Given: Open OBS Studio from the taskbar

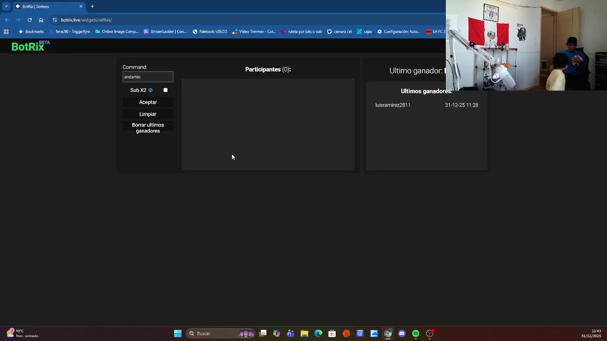Looking at the screenshot, I should coord(430,333).
